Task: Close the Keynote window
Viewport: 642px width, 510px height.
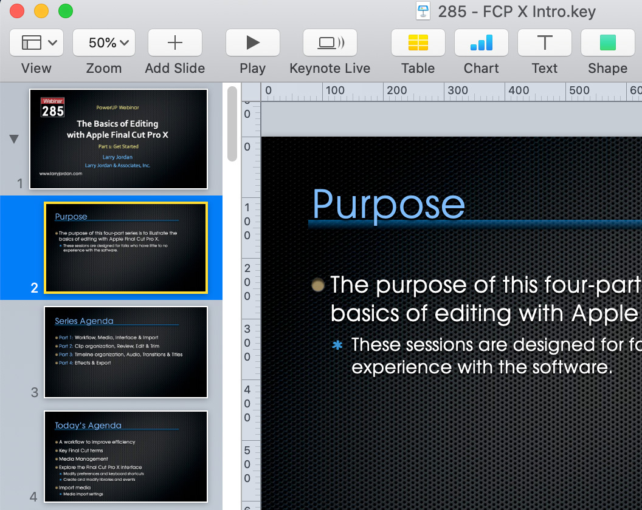Action: [x=17, y=11]
